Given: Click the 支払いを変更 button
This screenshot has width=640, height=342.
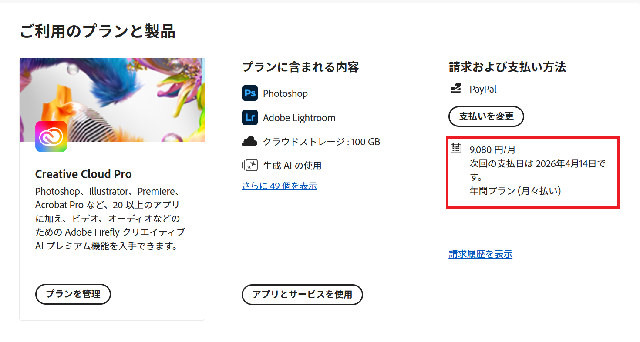Looking at the screenshot, I should (486, 116).
